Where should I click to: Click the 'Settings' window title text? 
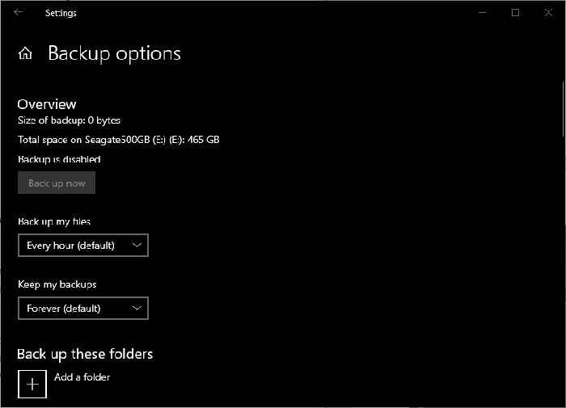(61, 13)
